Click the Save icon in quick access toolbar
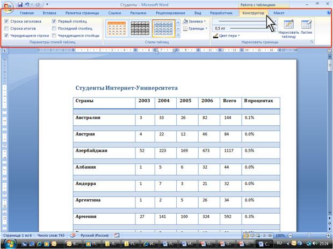Screen dimensions: 333x249 coord(20,4)
